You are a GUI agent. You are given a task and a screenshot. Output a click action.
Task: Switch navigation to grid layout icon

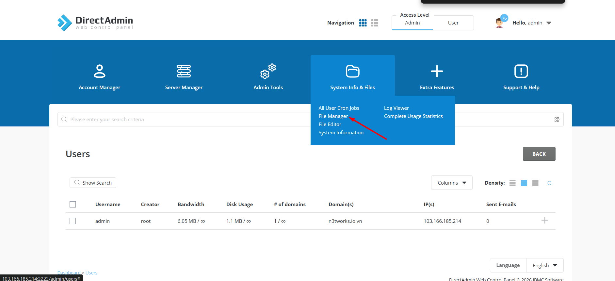pyautogui.click(x=363, y=23)
